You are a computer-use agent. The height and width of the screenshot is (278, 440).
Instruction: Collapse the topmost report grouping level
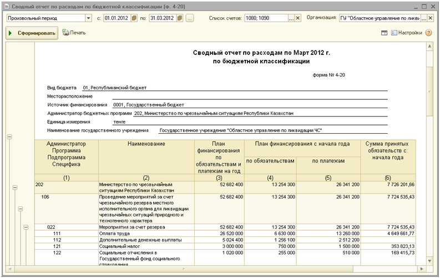[8, 137]
